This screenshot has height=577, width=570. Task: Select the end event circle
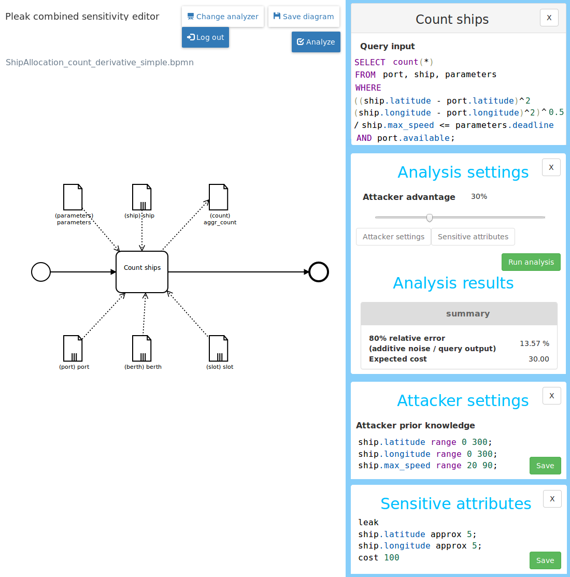click(x=319, y=272)
